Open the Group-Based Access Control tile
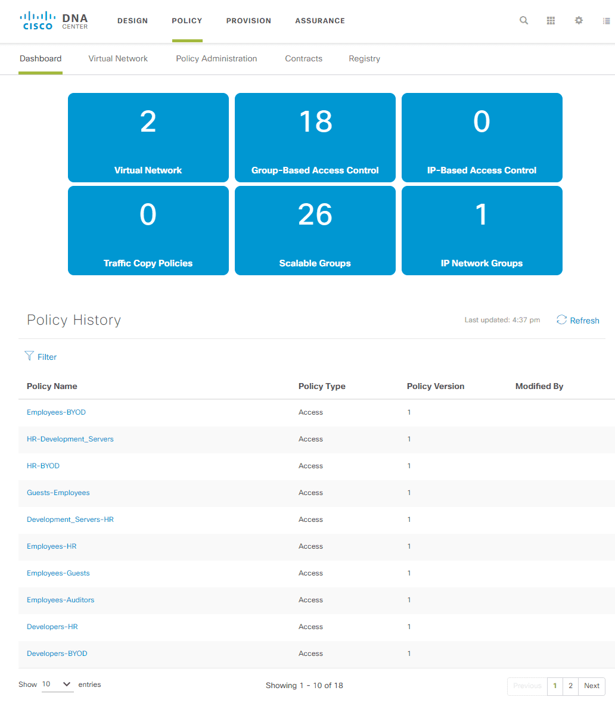The width and height of the screenshot is (615, 703). click(x=315, y=137)
